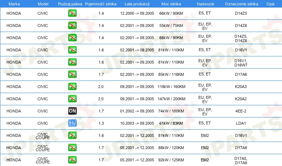This screenshot has width=282, height=166.
Task: Click petrol icon in the K20A3 row
Action: (72, 87)
